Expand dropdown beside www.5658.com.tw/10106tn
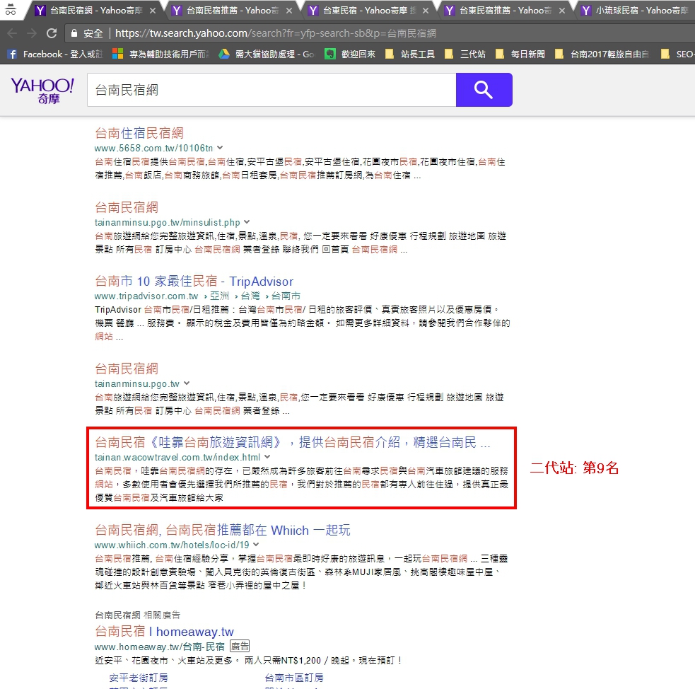This screenshot has height=689, width=695. pyautogui.click(x=220, y=148)
